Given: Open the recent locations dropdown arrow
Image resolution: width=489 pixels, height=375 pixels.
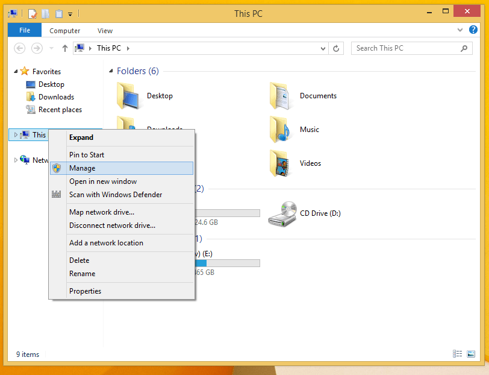Looking at the screenshot, I should (x=51, y=48).
